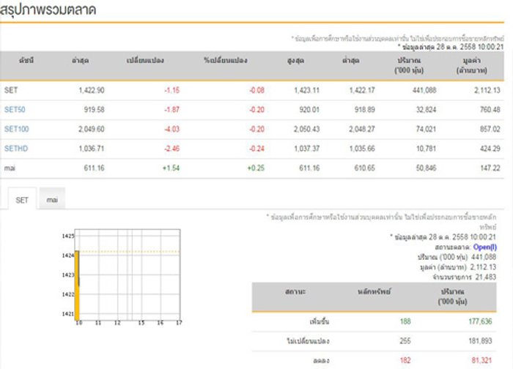Click advancing securities count 188

click(x=405, y=321)
